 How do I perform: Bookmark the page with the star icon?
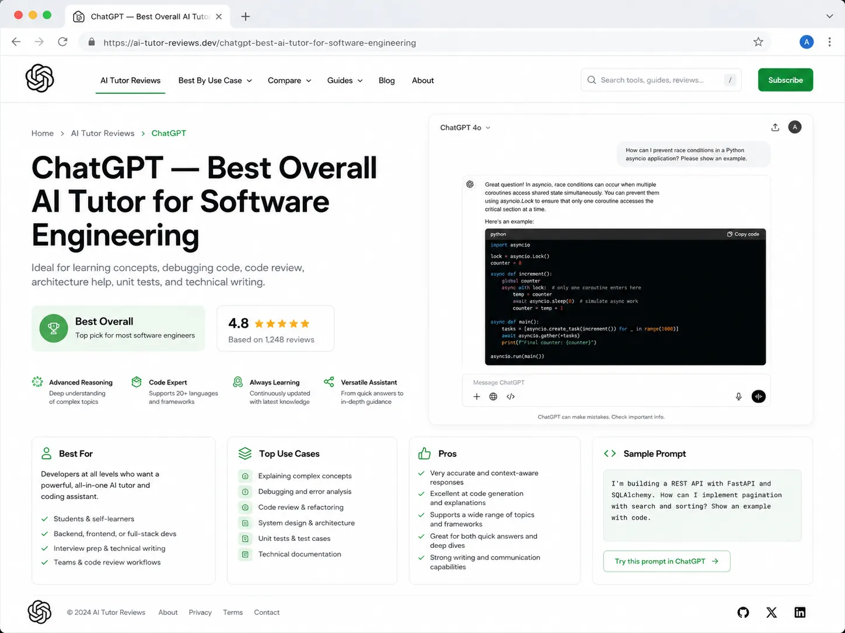pyautogui.click(x=758, y=42)
